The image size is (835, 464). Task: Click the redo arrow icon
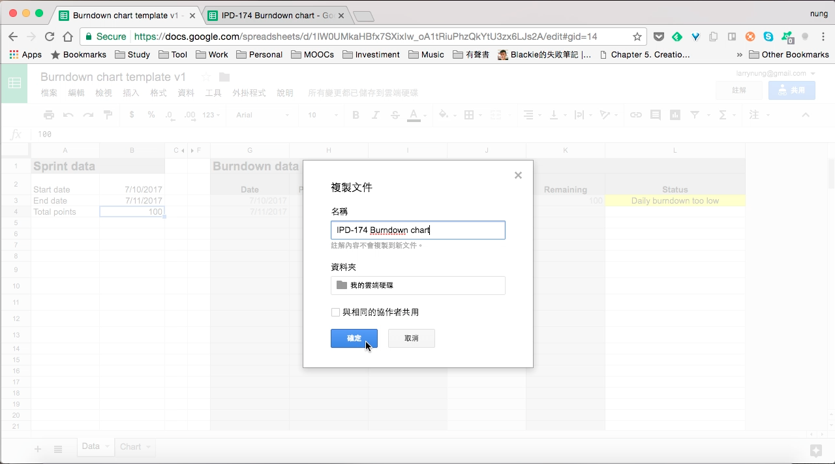(x=88, y=115)
